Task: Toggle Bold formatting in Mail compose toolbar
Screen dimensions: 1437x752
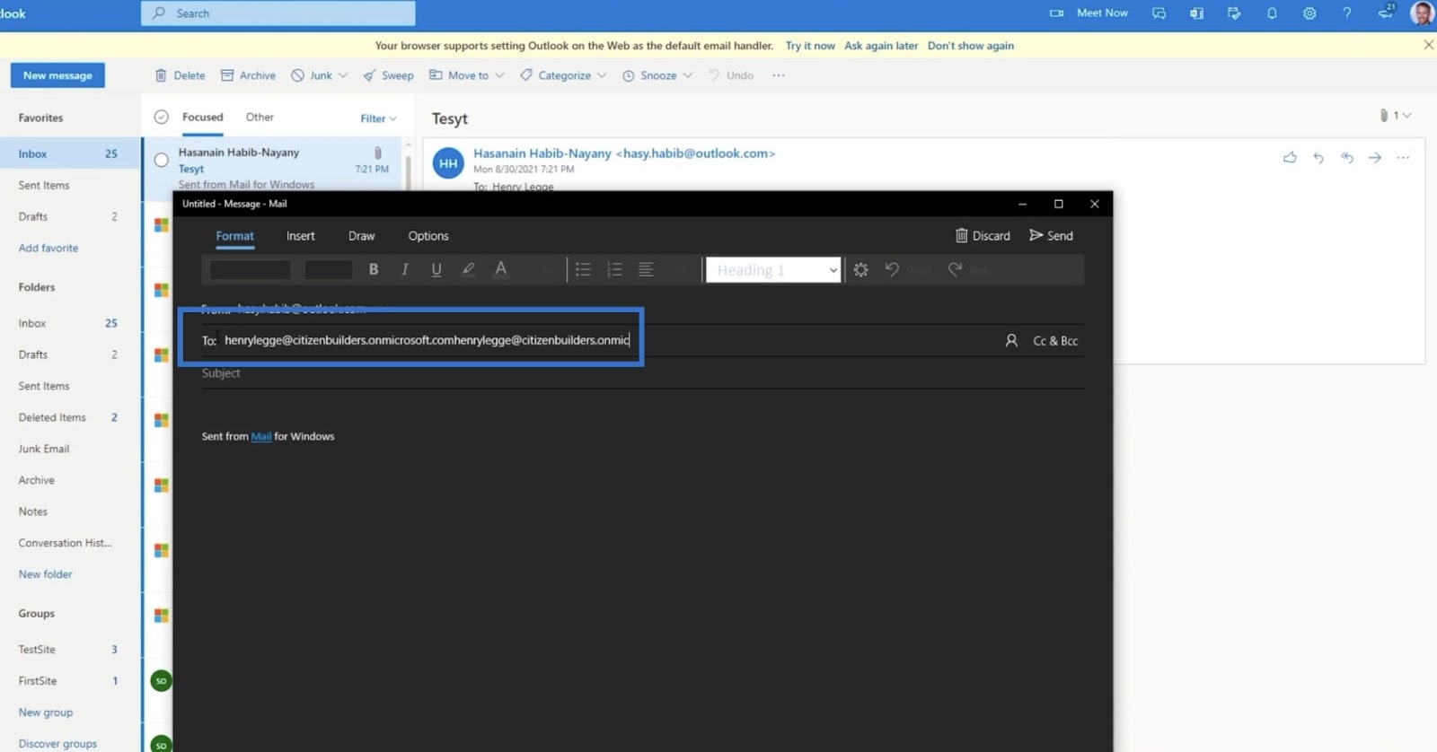Action: coord(374,269)
